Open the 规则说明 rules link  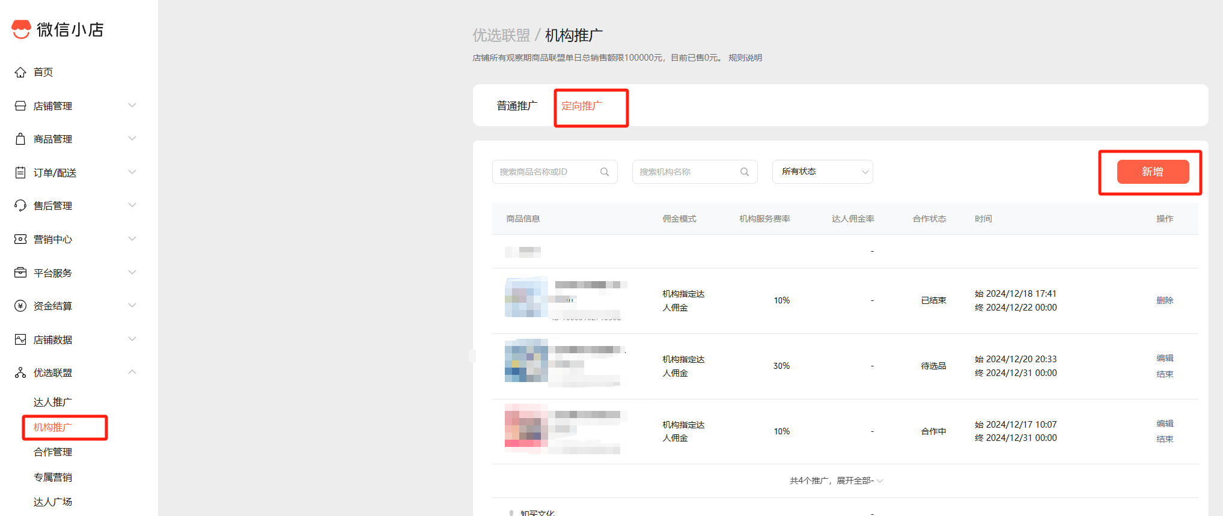(745, 58)
